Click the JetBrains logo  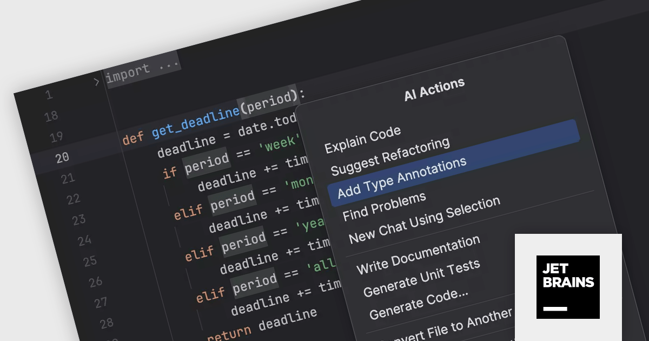tap(568, 287)
